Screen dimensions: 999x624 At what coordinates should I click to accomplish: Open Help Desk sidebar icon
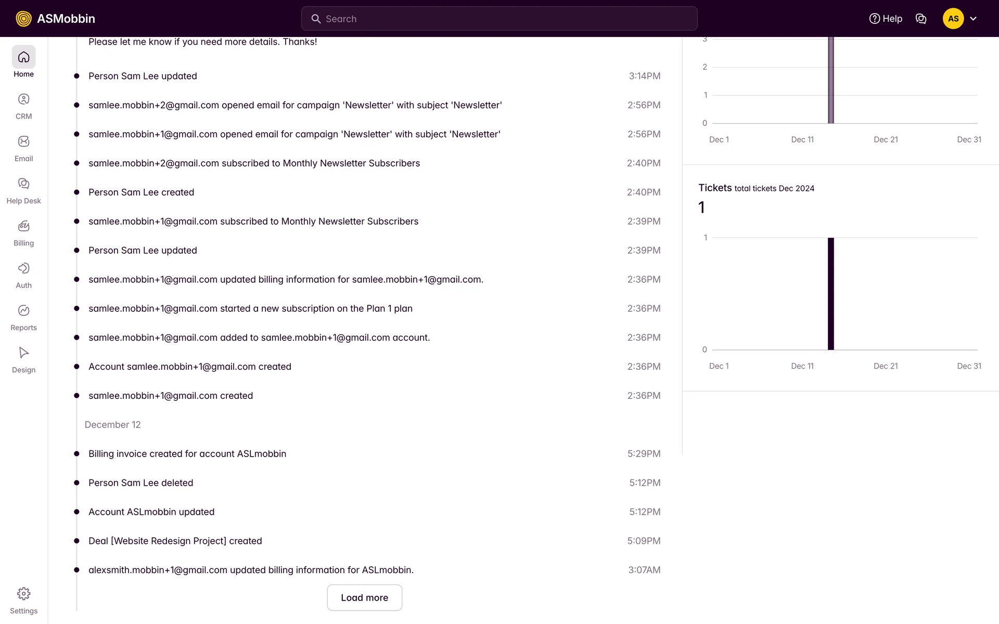(23, 184)
